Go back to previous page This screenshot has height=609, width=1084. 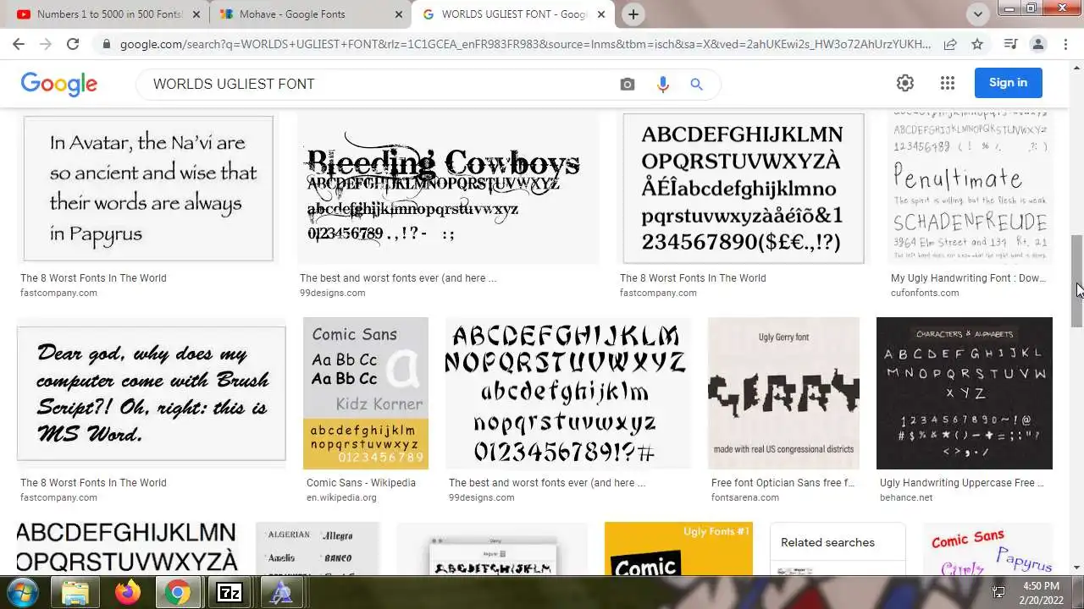19,44
